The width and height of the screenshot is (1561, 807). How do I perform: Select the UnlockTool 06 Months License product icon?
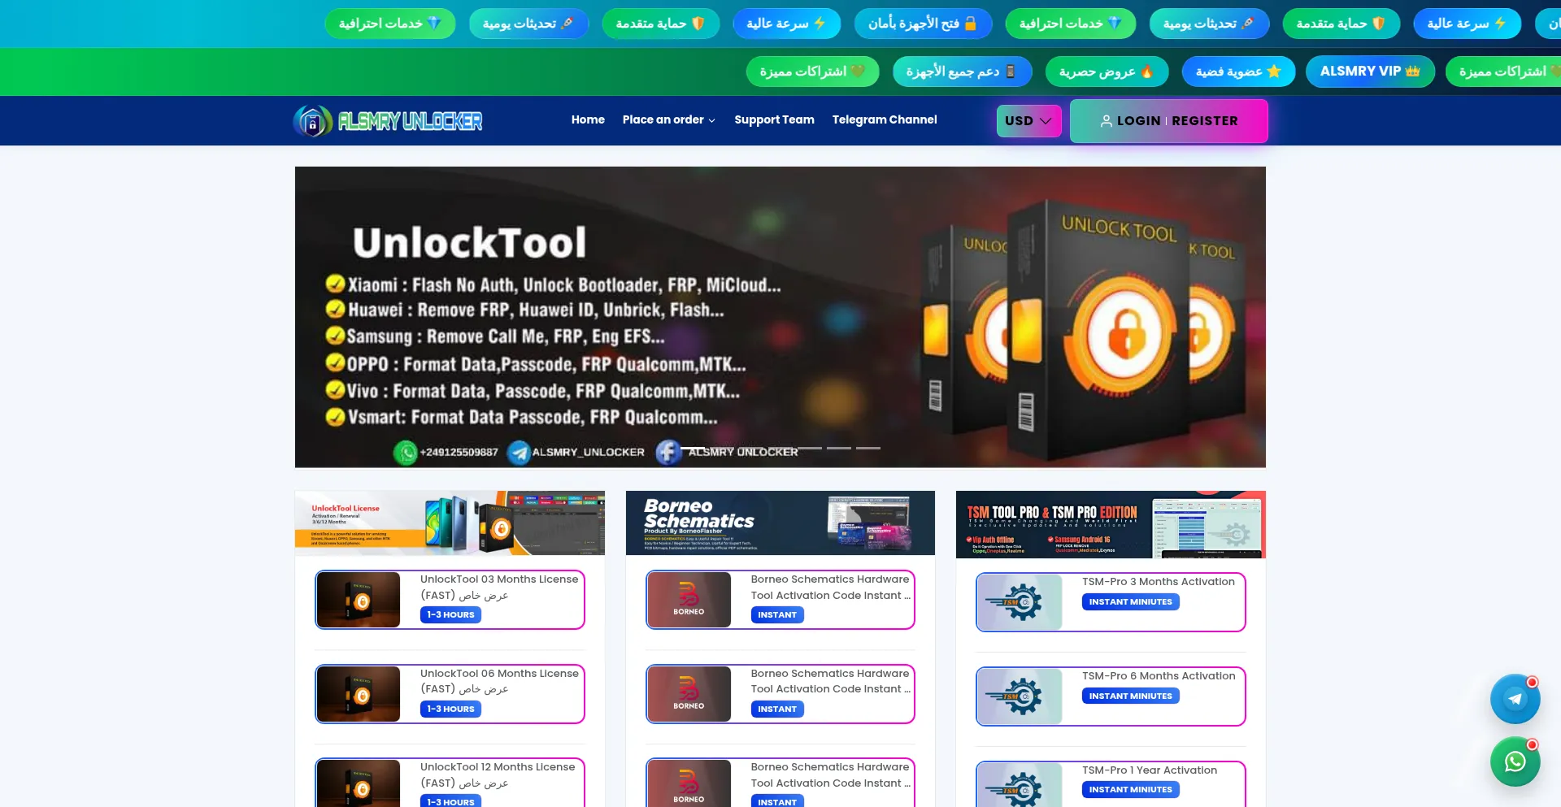359,694
